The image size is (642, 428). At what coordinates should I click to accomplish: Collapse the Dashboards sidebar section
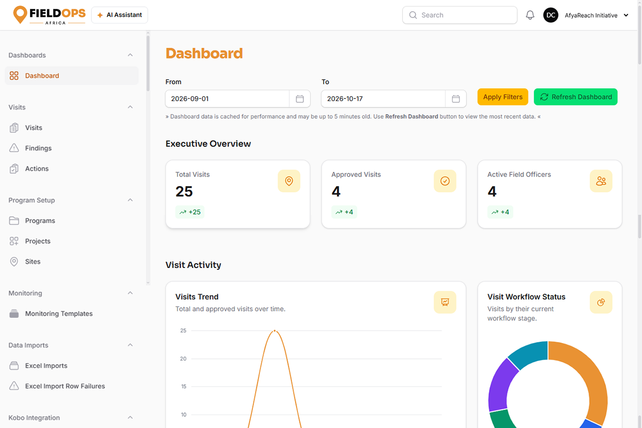tap(130, 55)
